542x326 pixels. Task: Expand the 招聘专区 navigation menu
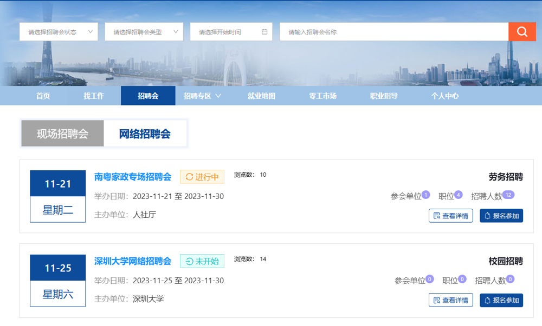pos(202,96)
